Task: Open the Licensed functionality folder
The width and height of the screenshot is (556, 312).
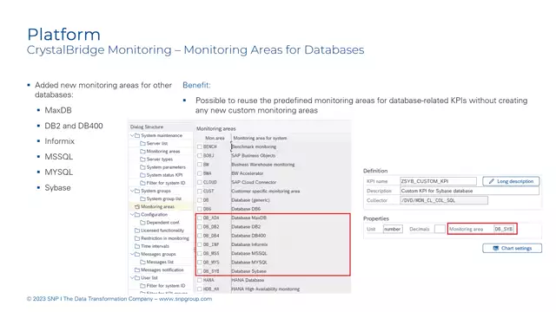Action: (159, 231)
